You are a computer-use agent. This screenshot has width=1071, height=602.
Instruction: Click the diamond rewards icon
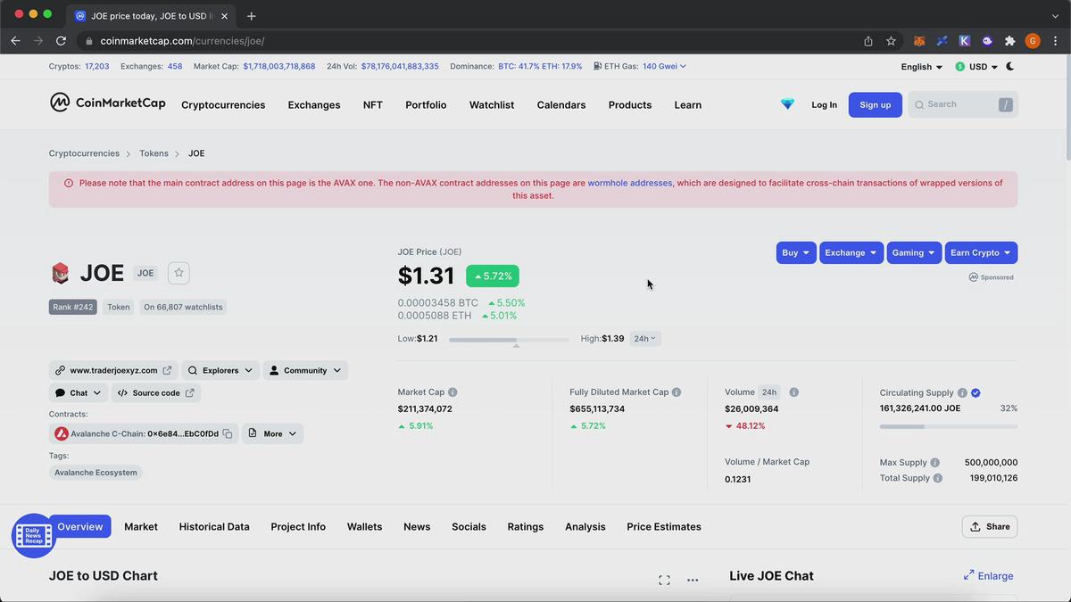click(787, 104)
